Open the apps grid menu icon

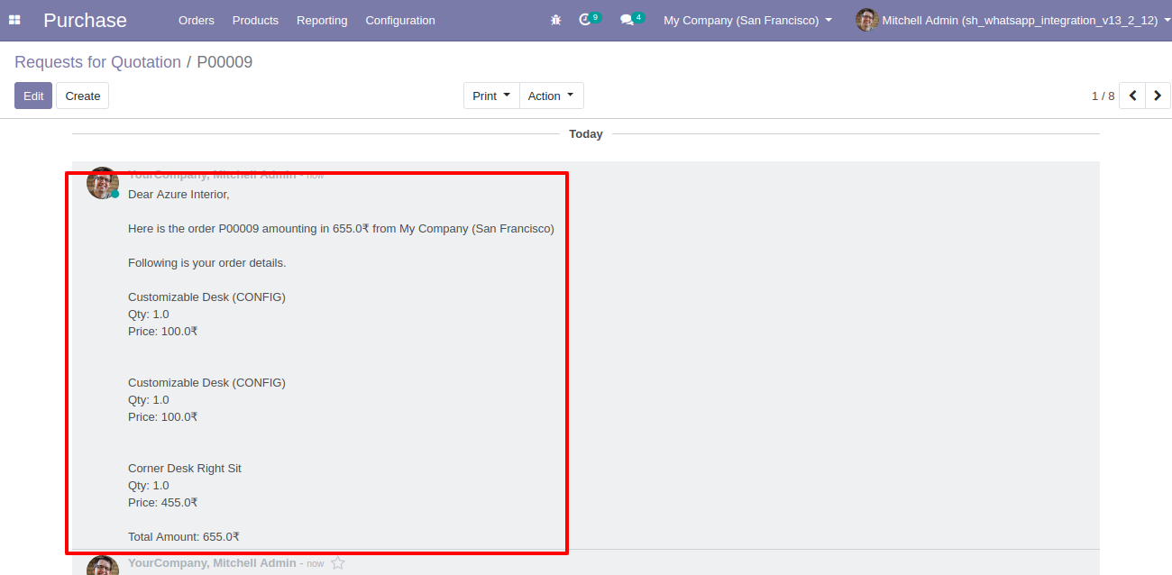(14, 20)
